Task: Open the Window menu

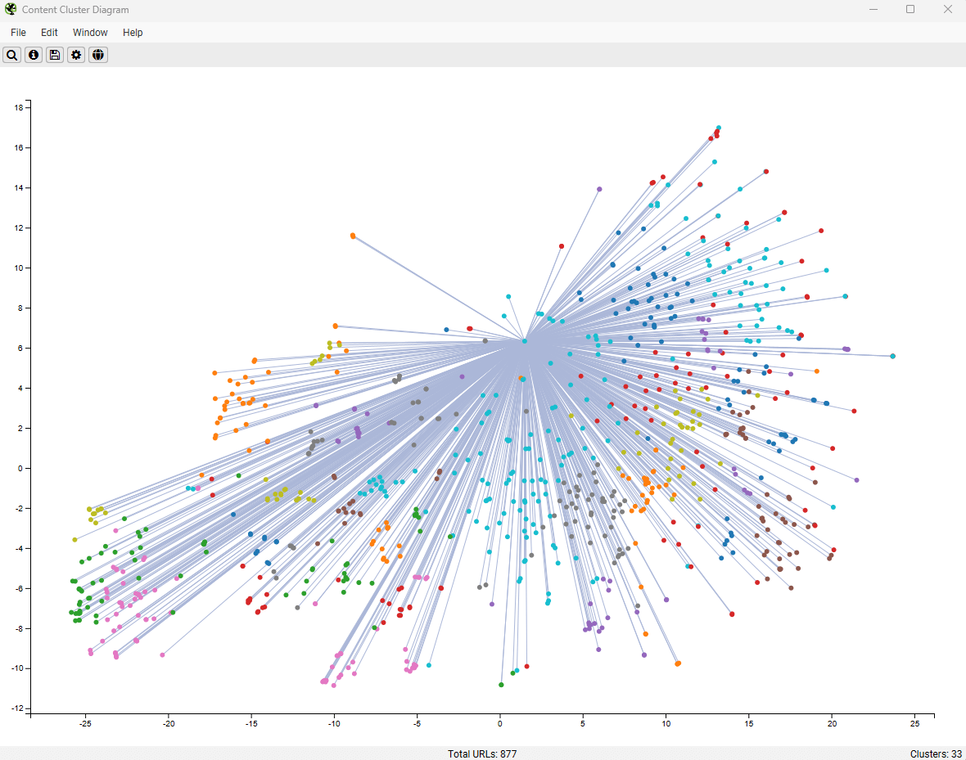Action: pyautogui.click(x=90, y=33)
